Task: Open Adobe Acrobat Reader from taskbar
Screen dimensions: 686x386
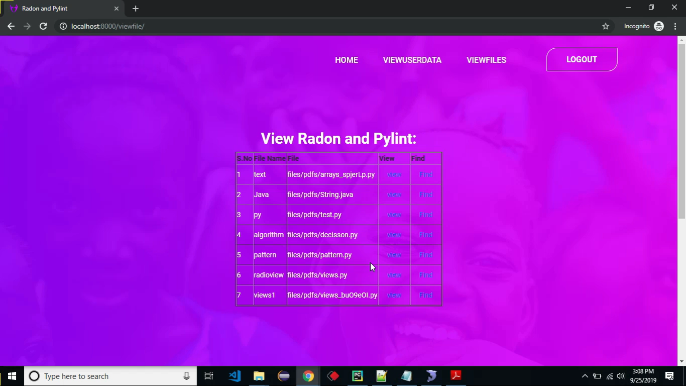Action: click(x=455, y=376)
